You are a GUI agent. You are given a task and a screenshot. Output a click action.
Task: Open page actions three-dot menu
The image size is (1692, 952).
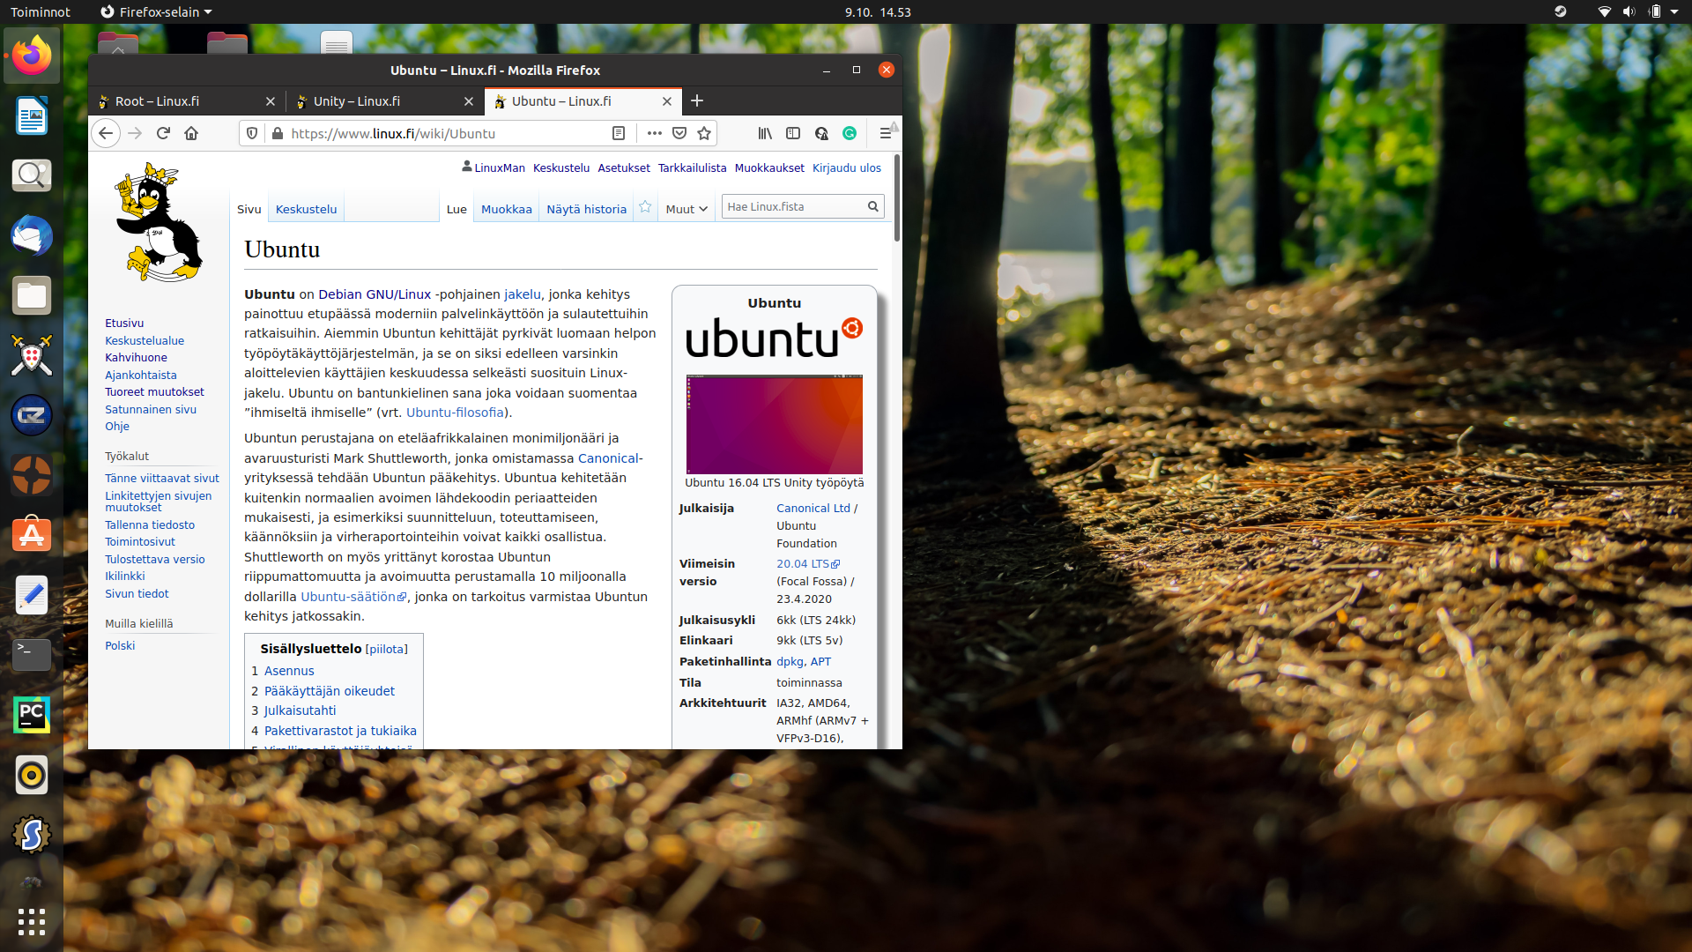(654, 133)
